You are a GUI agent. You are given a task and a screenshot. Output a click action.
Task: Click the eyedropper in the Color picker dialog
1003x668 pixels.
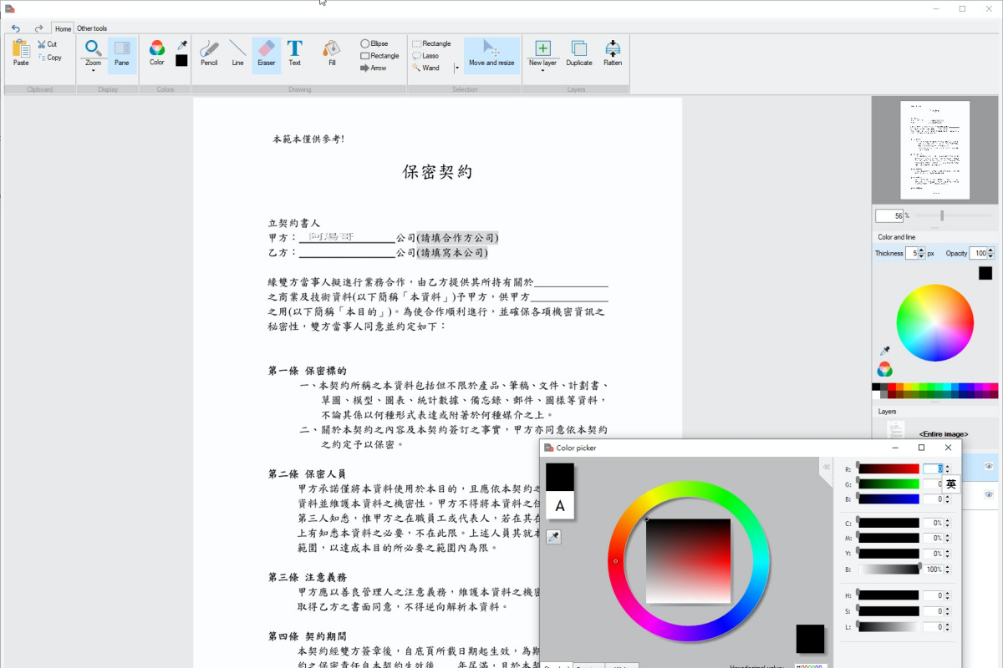(x=554, y=537)
